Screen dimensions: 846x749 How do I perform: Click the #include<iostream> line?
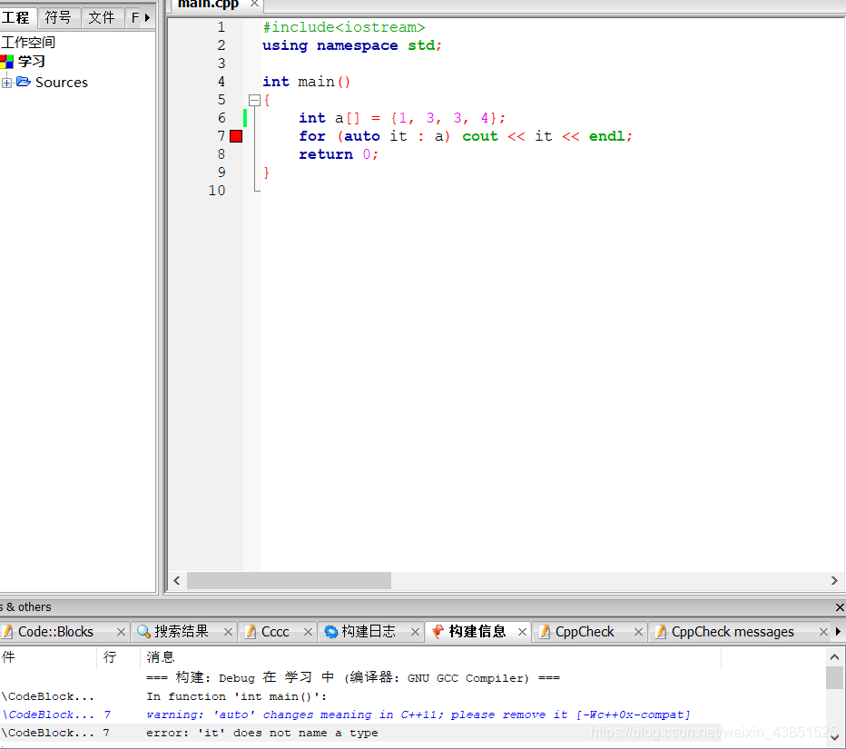tap(344, 27)
